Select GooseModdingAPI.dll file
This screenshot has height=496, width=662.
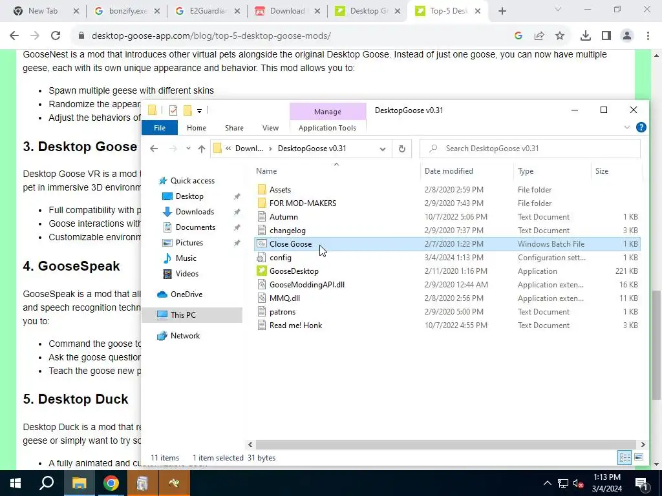307,285
